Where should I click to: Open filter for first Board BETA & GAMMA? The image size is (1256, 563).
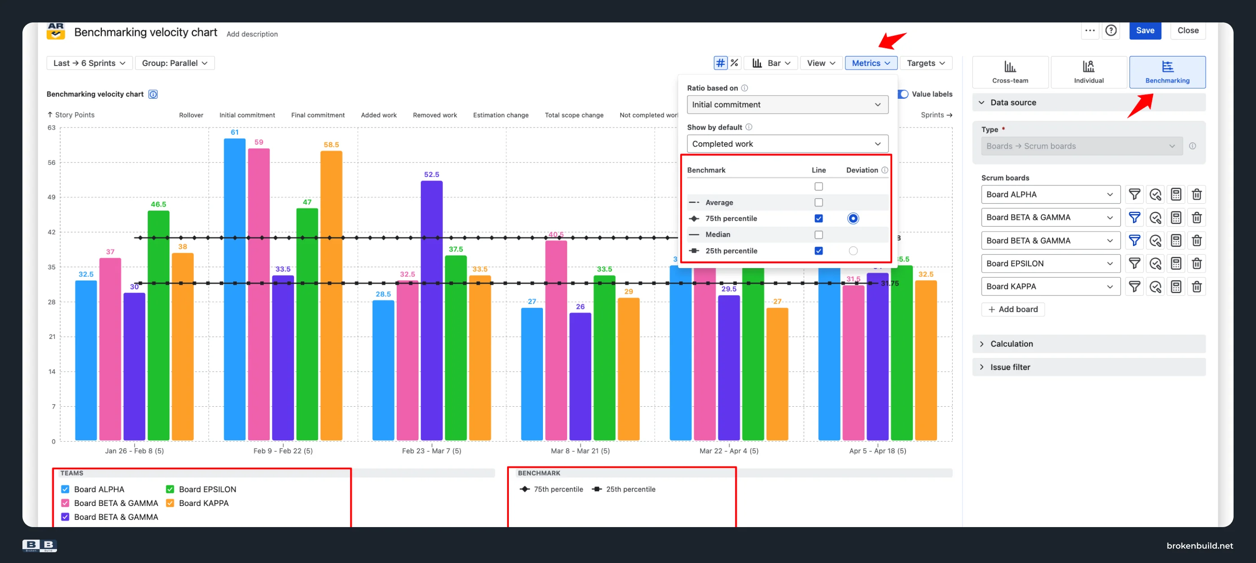click(x=1134, y=218)
